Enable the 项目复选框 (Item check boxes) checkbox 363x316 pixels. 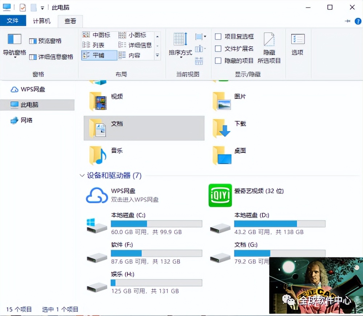[217, 36]
